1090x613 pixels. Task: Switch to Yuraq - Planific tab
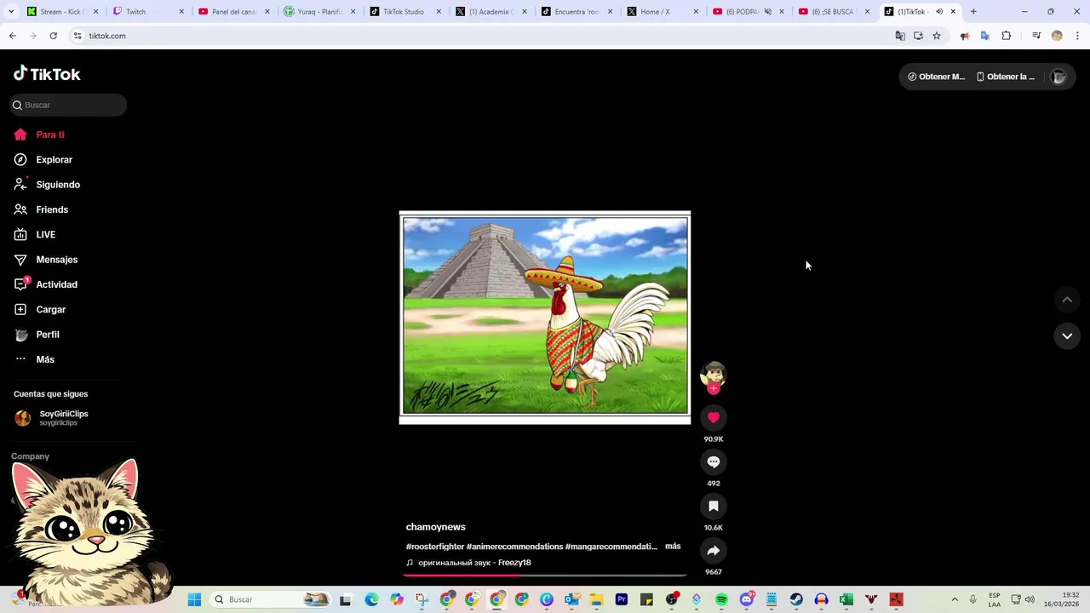click(320, 12)
